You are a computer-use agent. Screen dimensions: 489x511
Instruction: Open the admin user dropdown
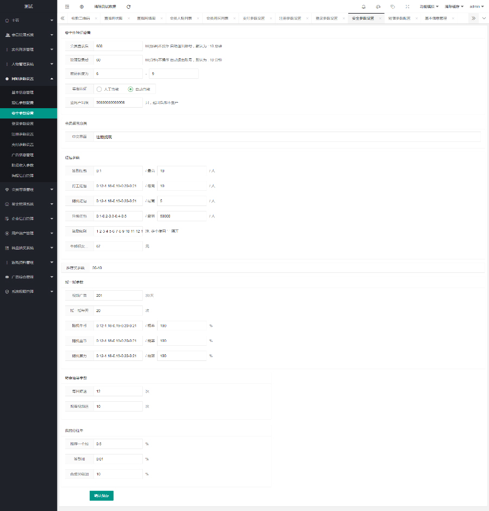[477, 7]
